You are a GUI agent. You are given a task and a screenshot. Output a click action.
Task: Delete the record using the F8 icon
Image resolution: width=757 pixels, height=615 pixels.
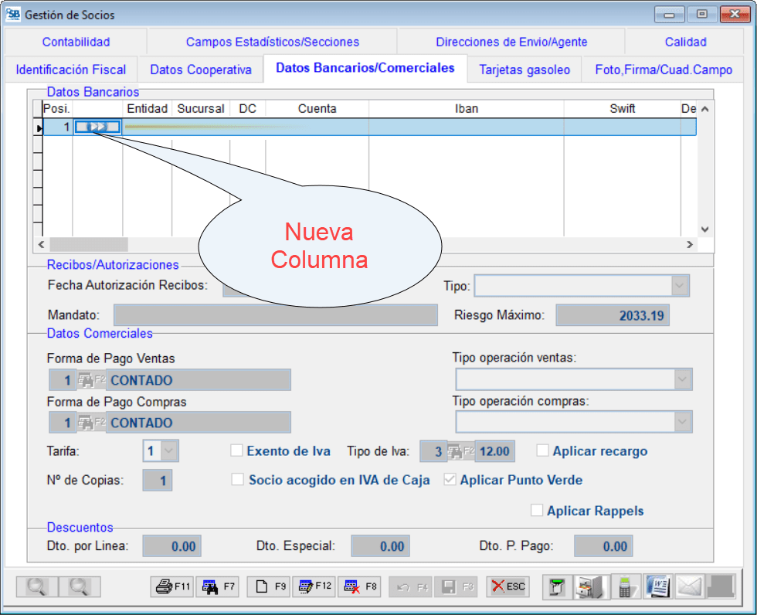tap(360, 586)
